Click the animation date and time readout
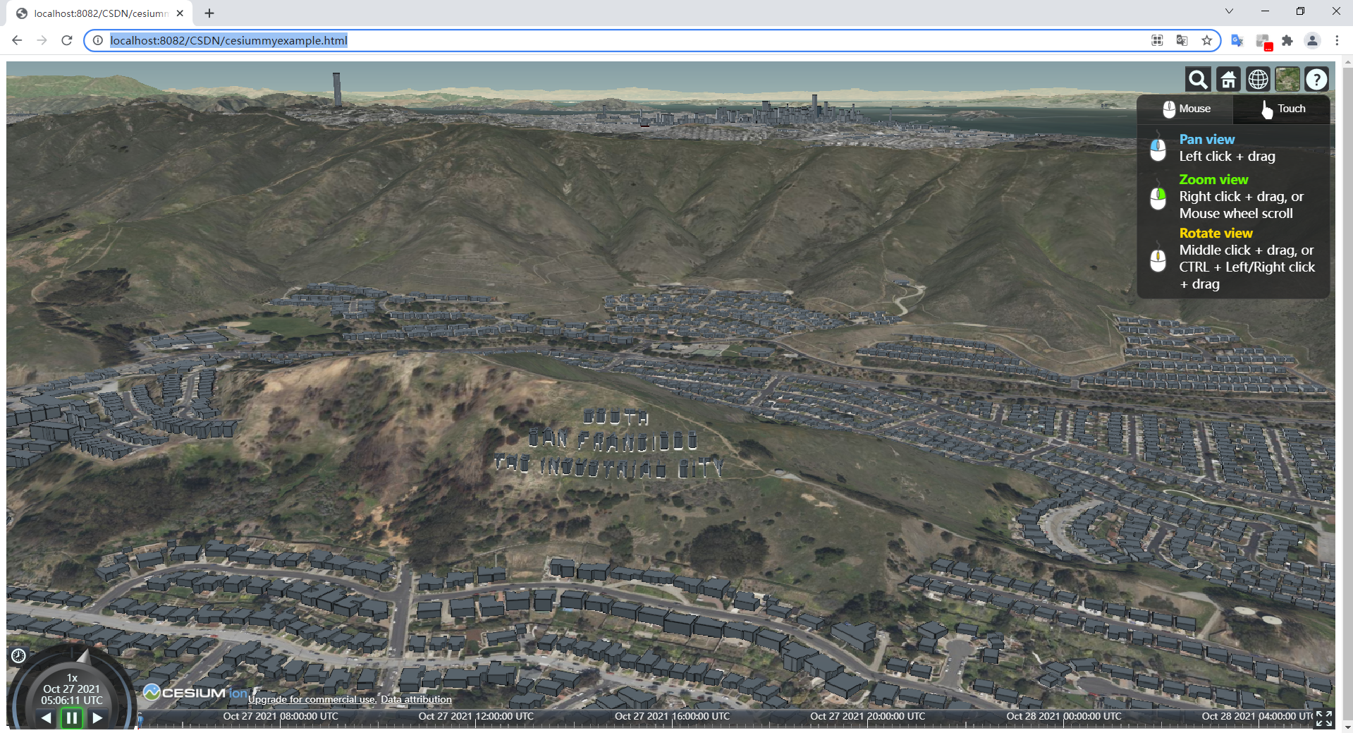Image resolution: width=1353 pixels, height=733 pixels. click(x=72, y=695)
